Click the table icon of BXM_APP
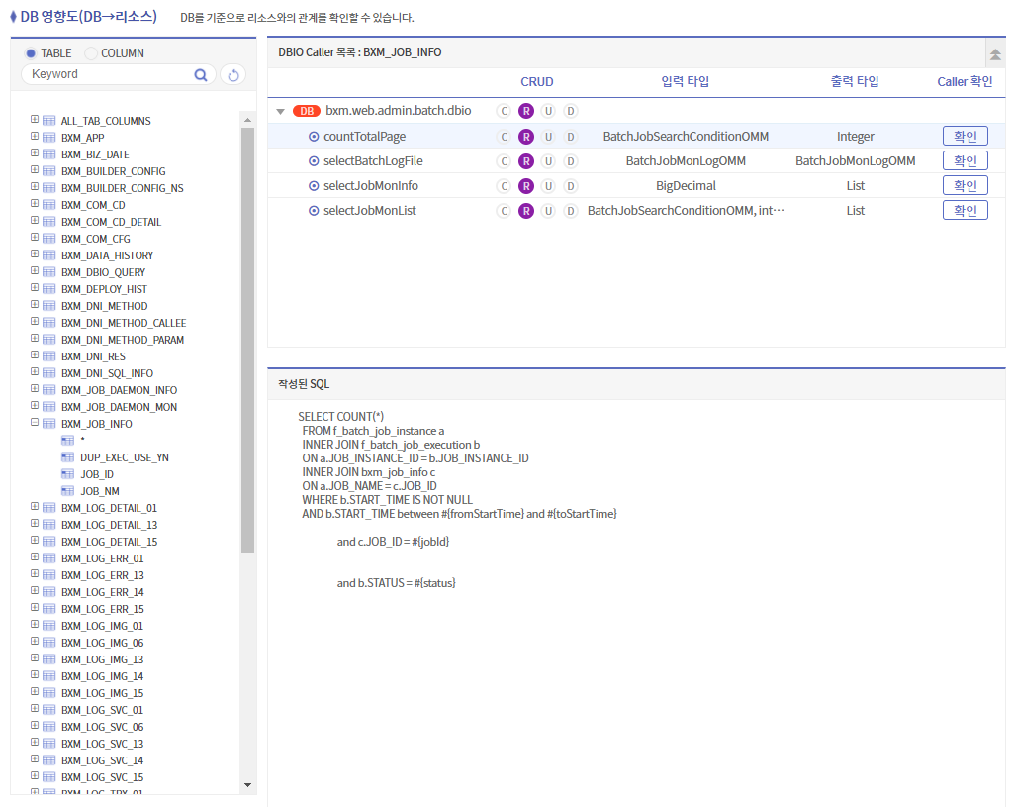 point(48,138)
